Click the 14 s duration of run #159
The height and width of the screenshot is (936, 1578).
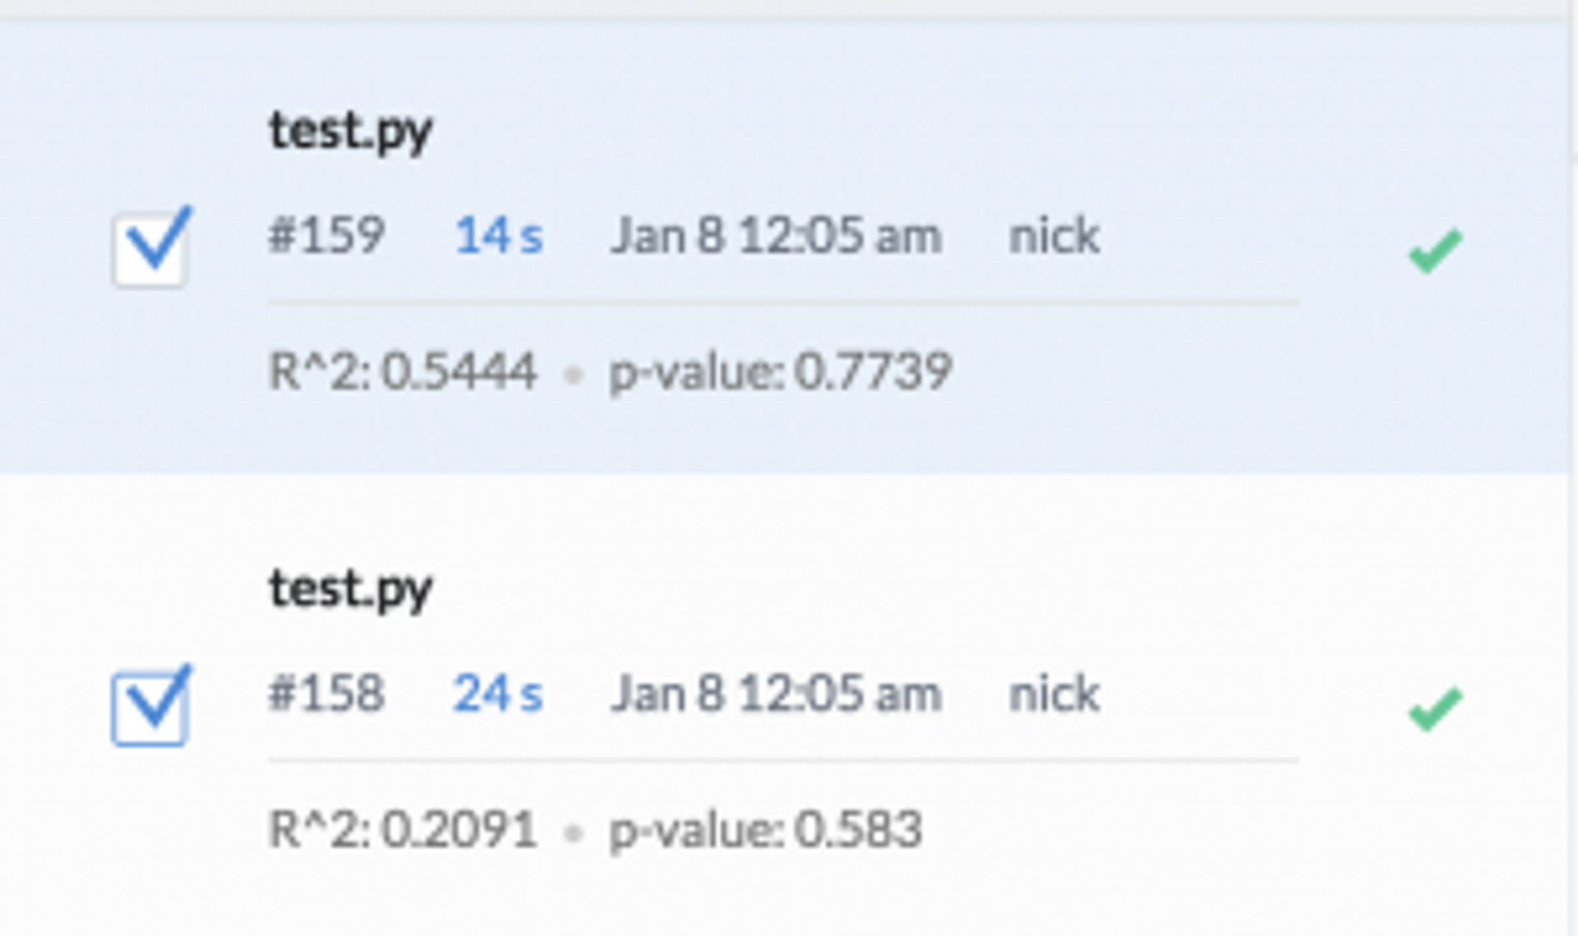(500, 237)
